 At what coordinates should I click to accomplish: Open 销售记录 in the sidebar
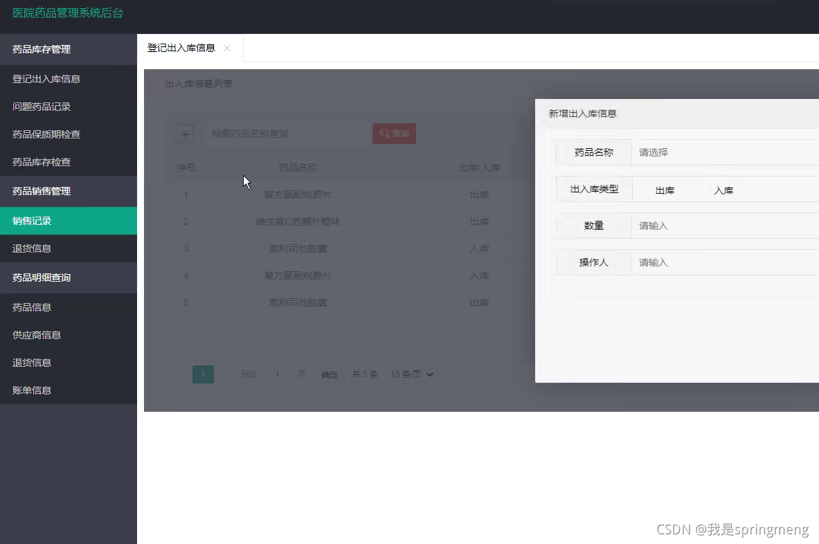point(69,221)
